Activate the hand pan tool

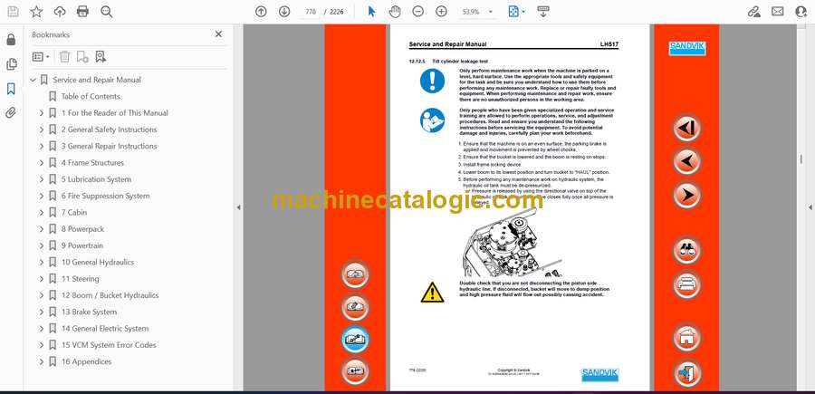(x=395, y=12)
